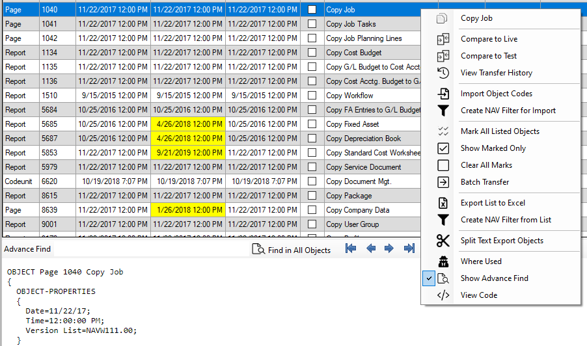Jump to first result arrow in find bar
Viewport: 587px width, 346px height.
351,248
